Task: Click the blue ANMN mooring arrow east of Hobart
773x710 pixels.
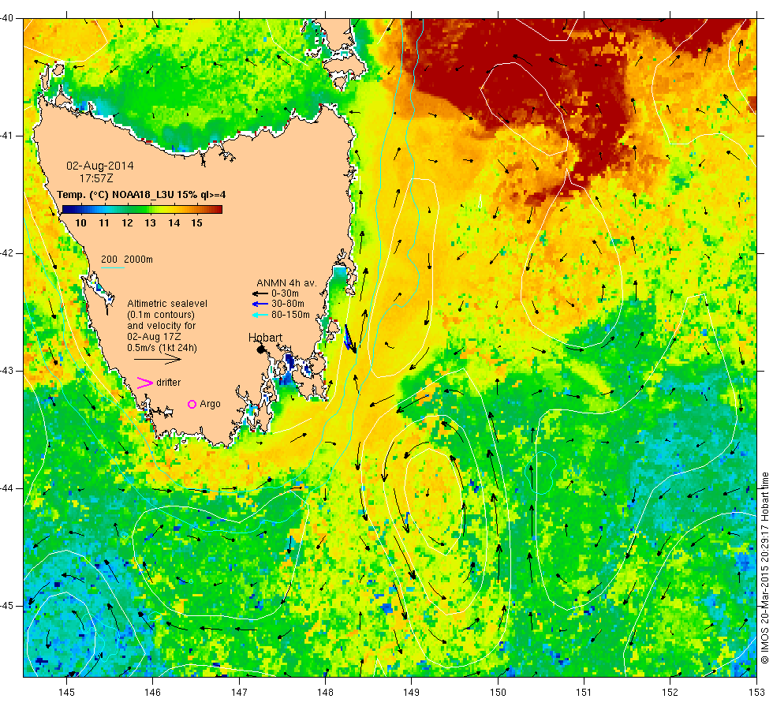Action: [x=347, y=338]
